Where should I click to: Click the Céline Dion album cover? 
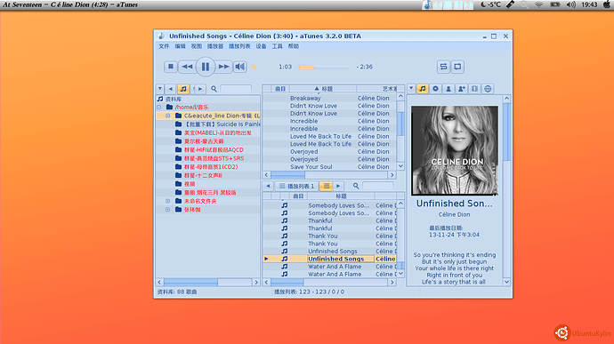click(454, 150)
